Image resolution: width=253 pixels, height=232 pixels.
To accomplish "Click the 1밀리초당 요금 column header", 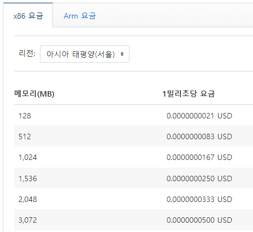I will point(189,94).
